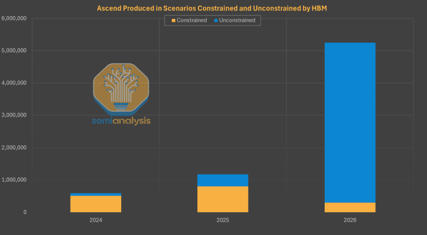This screenshot has width=427, height=235.
Task: Click the 2024 x-axis label
Action: [x=96, y=220]
